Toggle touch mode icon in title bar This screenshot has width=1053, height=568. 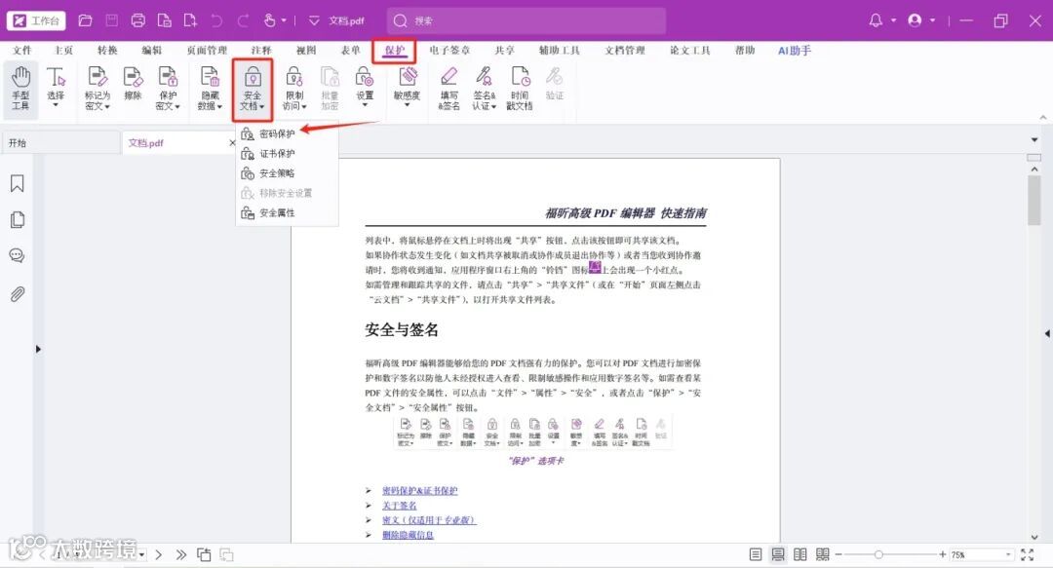pos(270,20)
